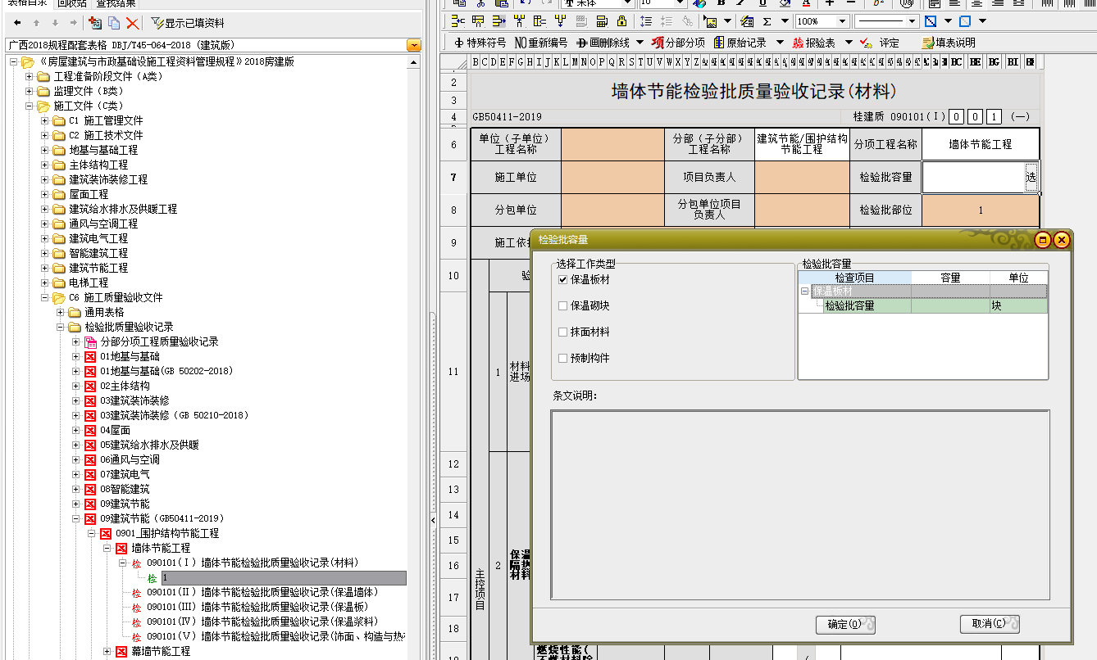Screen dimensions: 1097x660
Task: Select 090101(Ⅱ) 墙体节能检验批(保温墙体) item
Action: click(x=262, y=592)
